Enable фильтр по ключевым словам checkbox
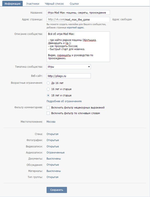150x197 pixels. point(48,113)
